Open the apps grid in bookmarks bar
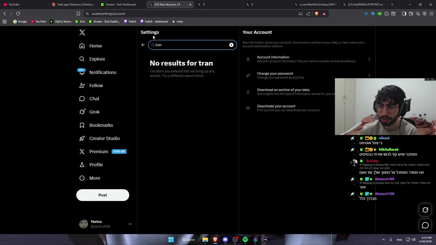The height and width of the screenshot is (245, 436). (x=4, y=21)
